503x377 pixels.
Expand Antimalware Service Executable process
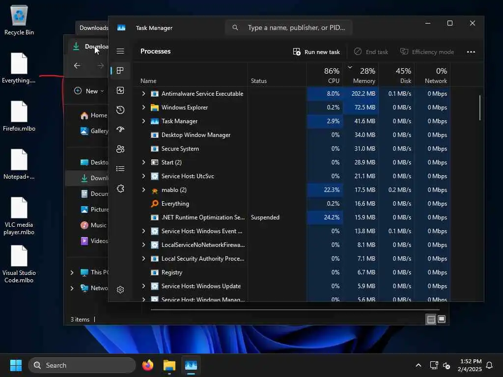click(143, 94)
